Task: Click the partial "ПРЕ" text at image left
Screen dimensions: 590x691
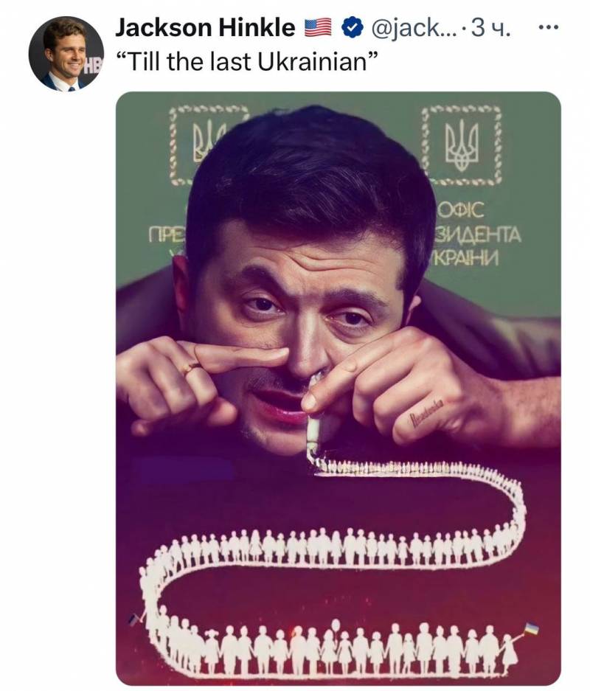Action: point(165,235)
